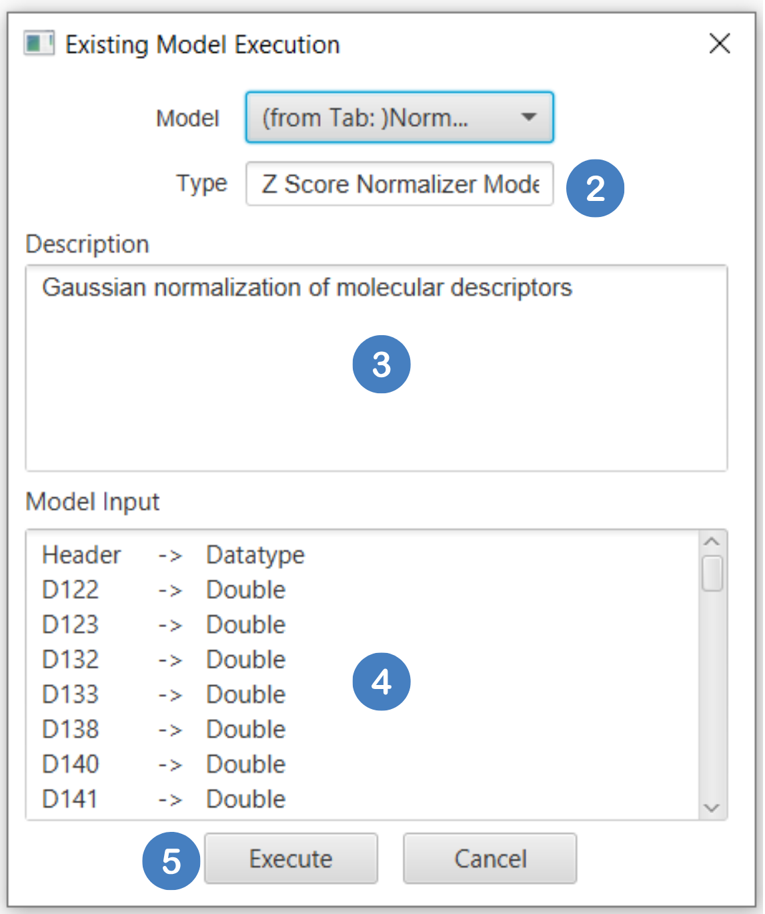
Task: Click the Model Input label
Action: [93, 502]
